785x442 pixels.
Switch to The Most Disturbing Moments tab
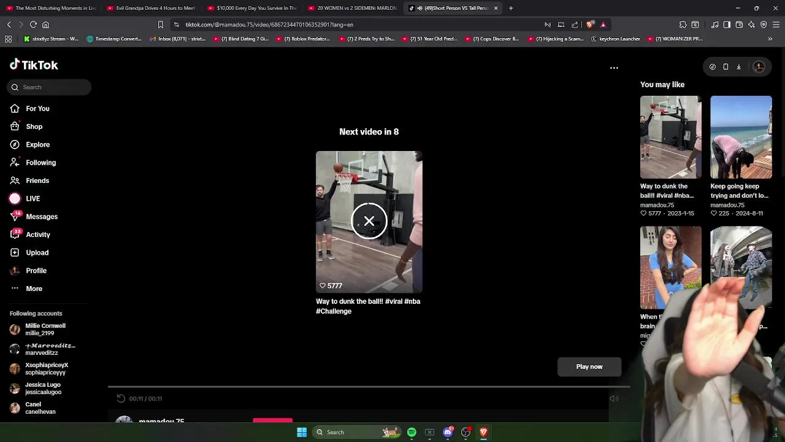51,8
